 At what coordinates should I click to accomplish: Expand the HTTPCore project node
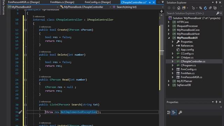click(x=169, y=22)
